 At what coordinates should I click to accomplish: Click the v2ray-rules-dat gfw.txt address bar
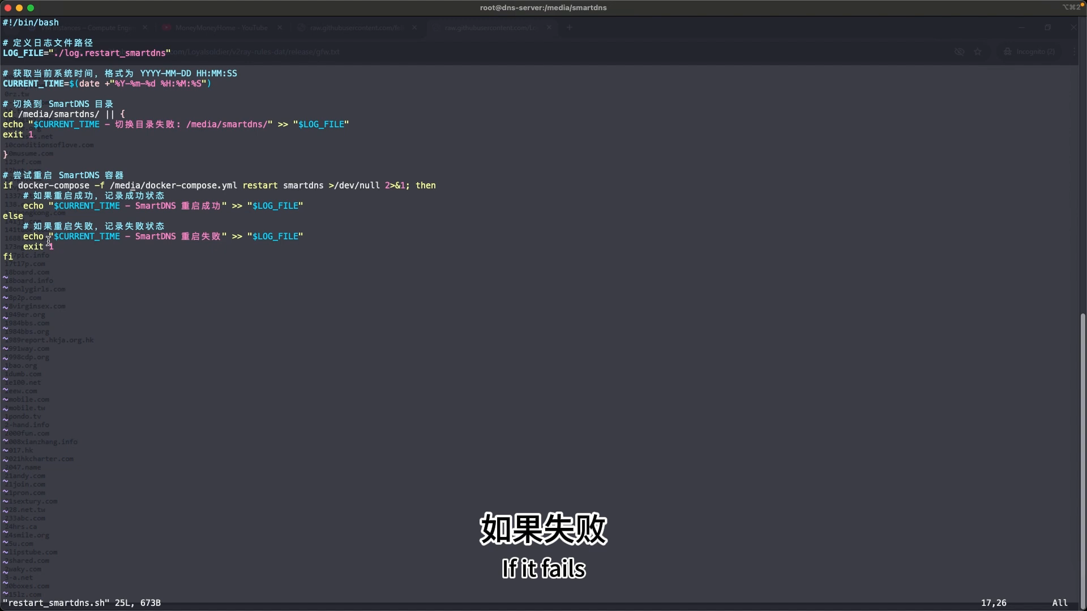coord(255,51)
